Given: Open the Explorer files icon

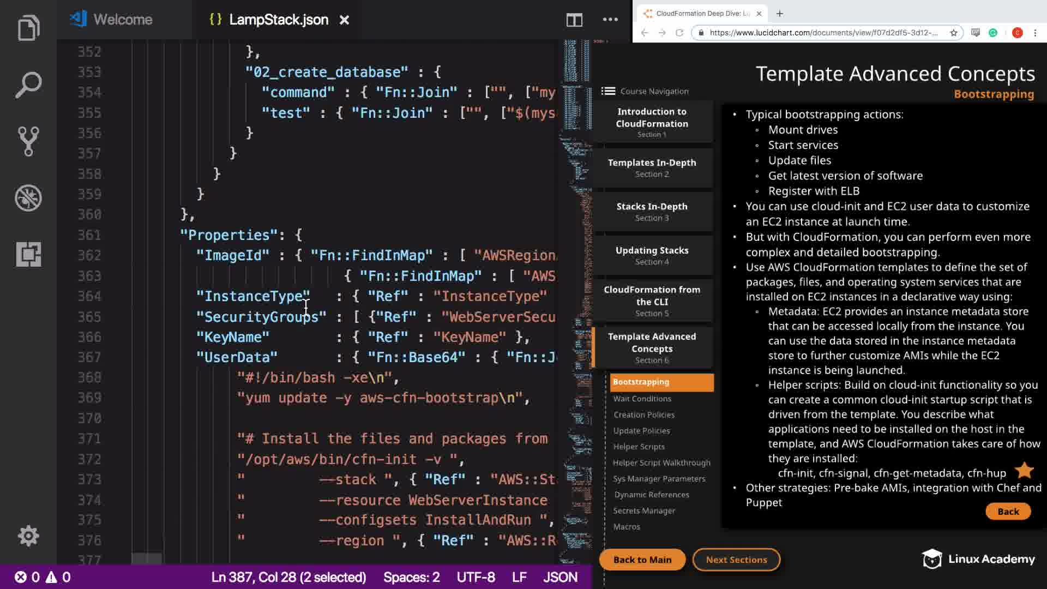Looking at the screenshot, I should (x=28, y=28).
